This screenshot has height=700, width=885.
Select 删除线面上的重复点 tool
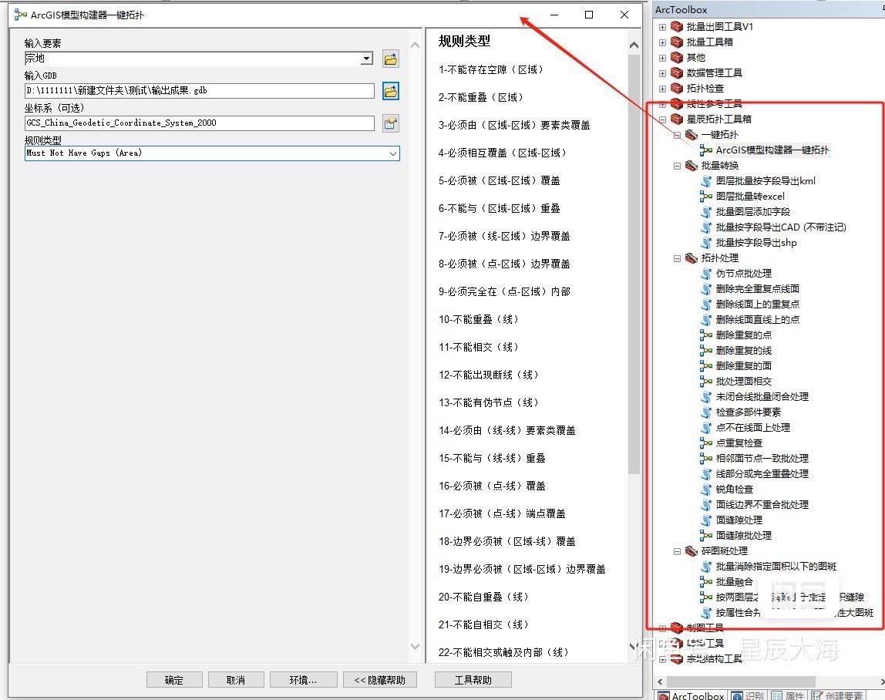tap(758, 305)
